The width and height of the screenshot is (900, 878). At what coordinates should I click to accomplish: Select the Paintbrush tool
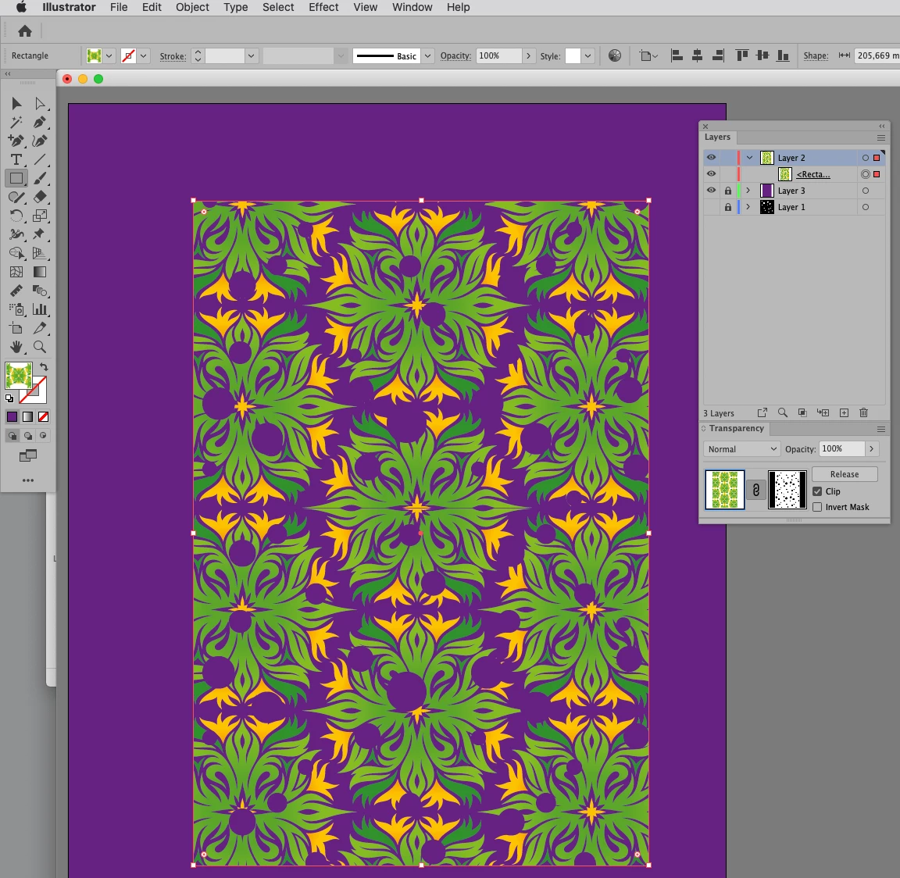coord(40,178)
